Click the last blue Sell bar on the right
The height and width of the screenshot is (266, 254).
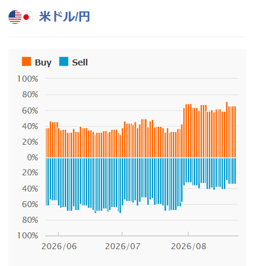coord(235,171)
